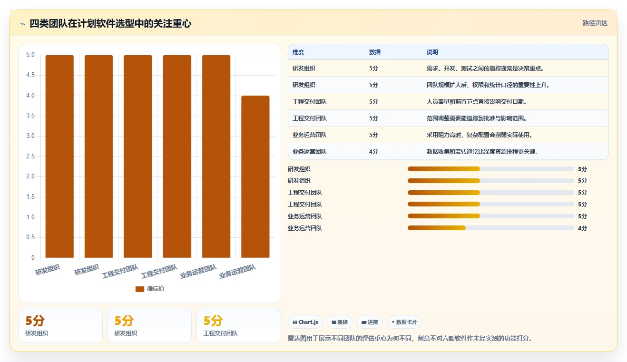The width and height of the screenshot is (627, 362).
Task: Select the row 人员容量和前置节点直接影响交付日期
Action: pyautogui.click(x=448, y=101)
